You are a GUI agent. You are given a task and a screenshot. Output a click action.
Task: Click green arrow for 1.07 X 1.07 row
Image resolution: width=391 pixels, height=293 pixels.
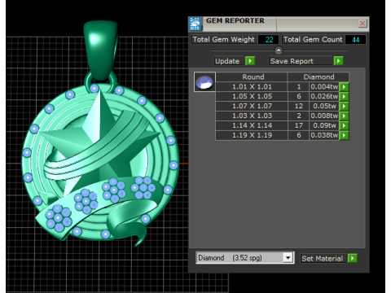(344, 106)
